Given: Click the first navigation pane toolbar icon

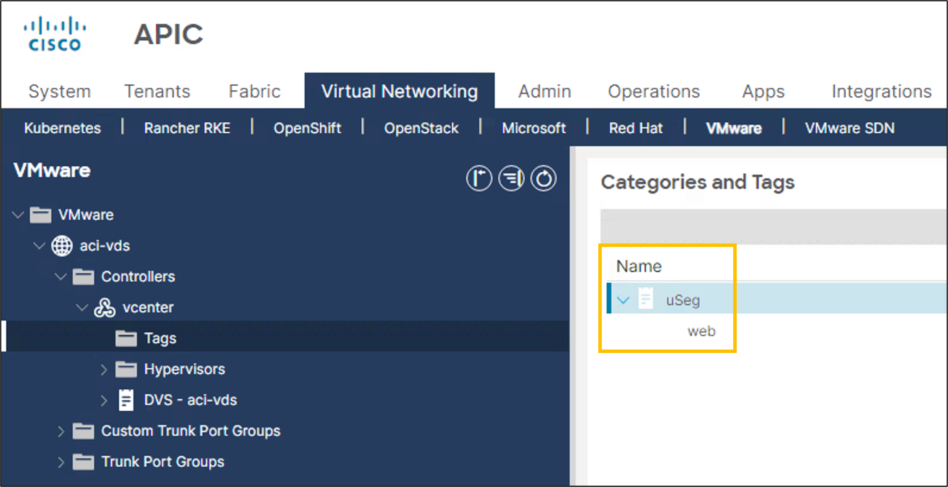Looking at the screenshot, I should [x=478, y=179].
